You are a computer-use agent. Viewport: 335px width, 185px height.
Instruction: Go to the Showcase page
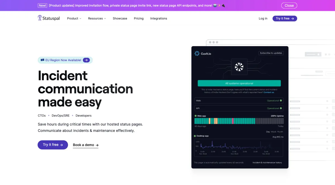120,18
